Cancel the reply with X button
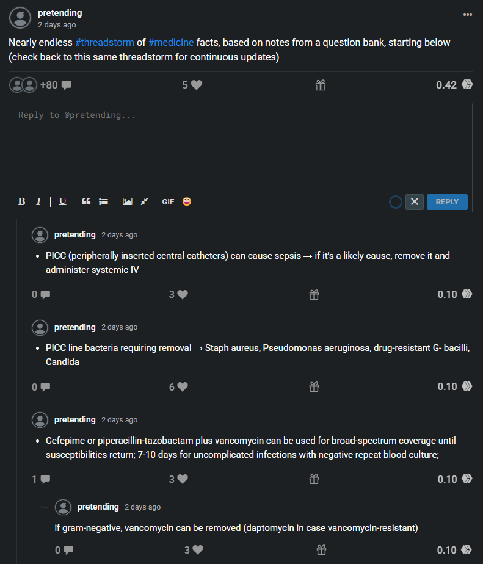The image size is (483, 564). tap(414, 202)
